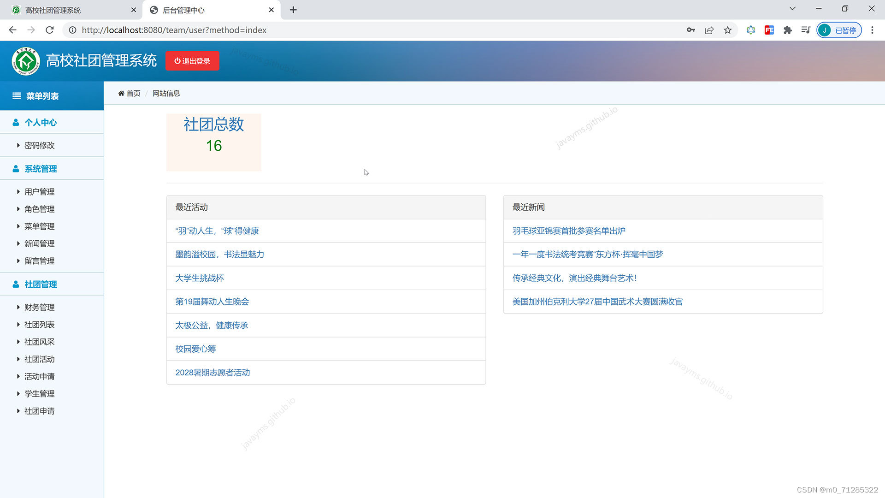Open the 用户管理 menu item

click(x=39, y=191)
